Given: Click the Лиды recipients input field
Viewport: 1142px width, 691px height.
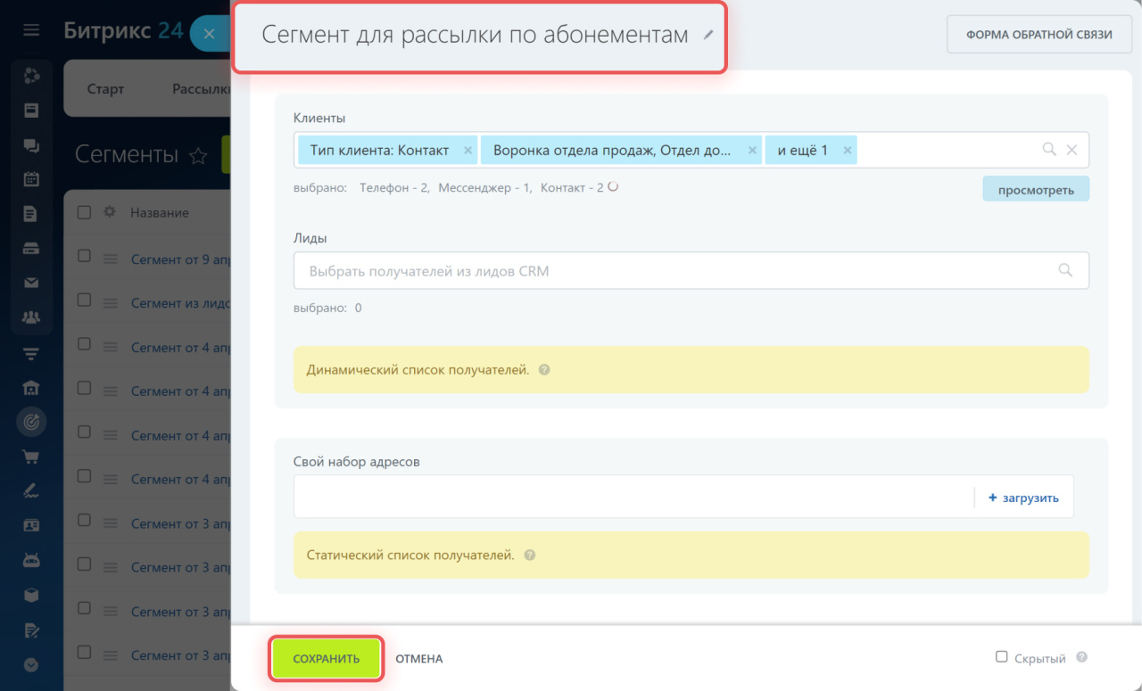Looking at the screenshot, I should (x=691, y=270).
